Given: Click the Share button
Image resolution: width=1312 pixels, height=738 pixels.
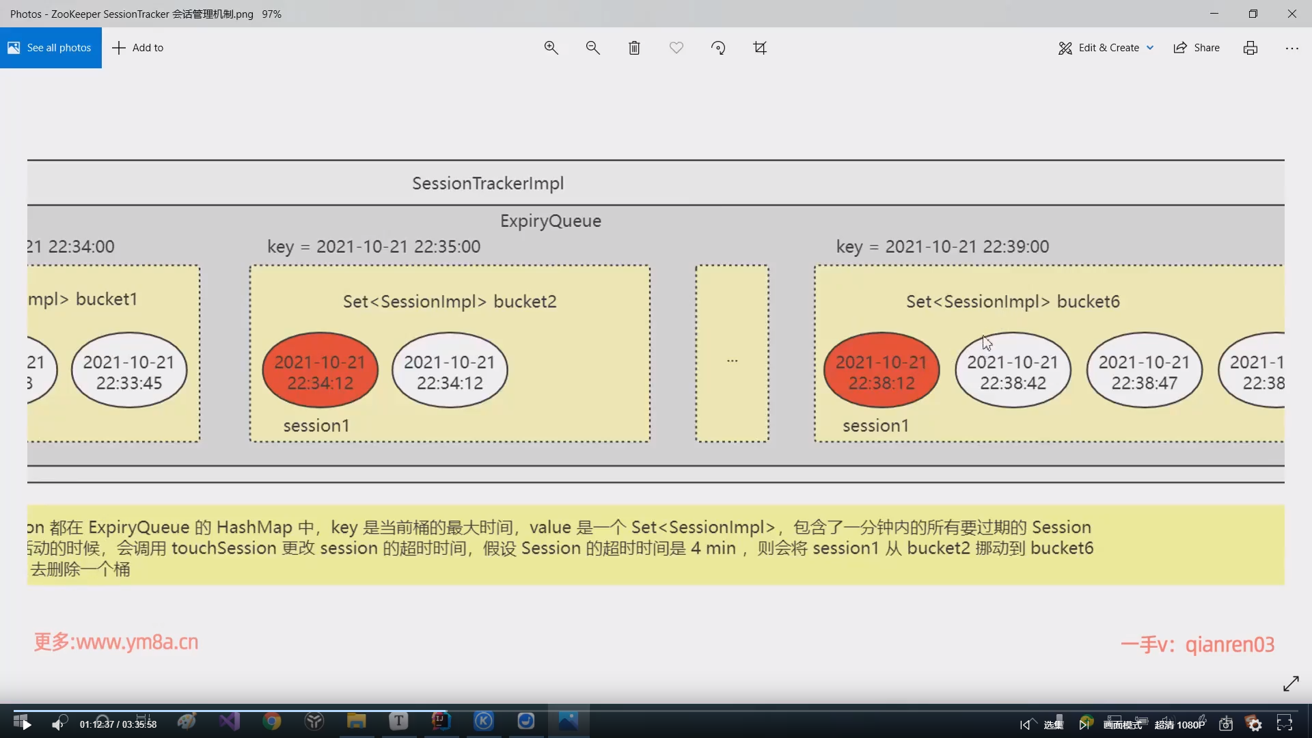Looking at the screenshot, I should coord(1197,48).
